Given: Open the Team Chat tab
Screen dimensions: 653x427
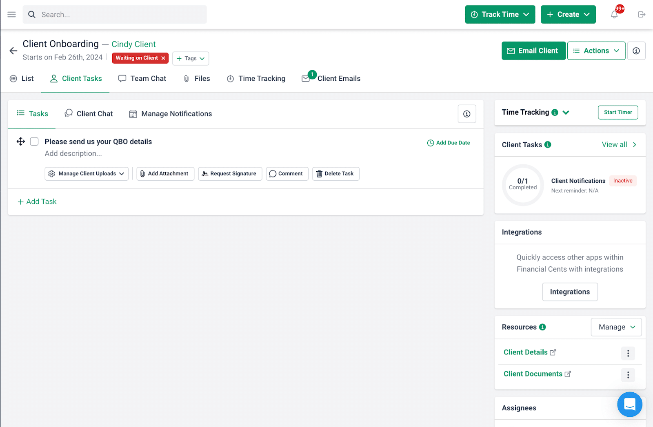Looking at the screenshot, I should coord(142,79).
